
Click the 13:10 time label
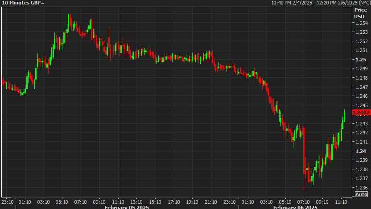136,202
